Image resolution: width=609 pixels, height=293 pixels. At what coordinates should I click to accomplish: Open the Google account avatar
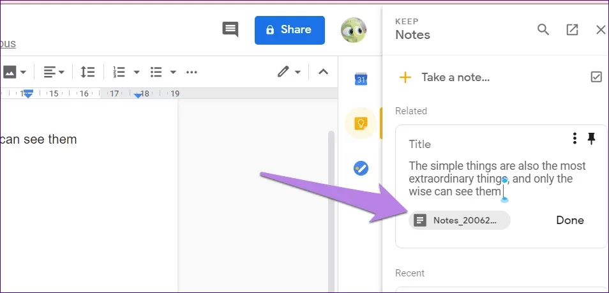[353, 30]
